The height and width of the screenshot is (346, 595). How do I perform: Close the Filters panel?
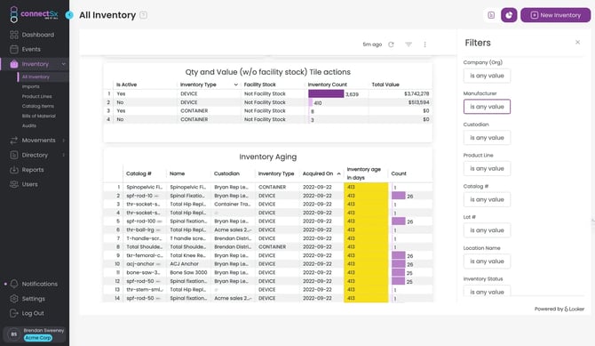[x=577, y=42]
